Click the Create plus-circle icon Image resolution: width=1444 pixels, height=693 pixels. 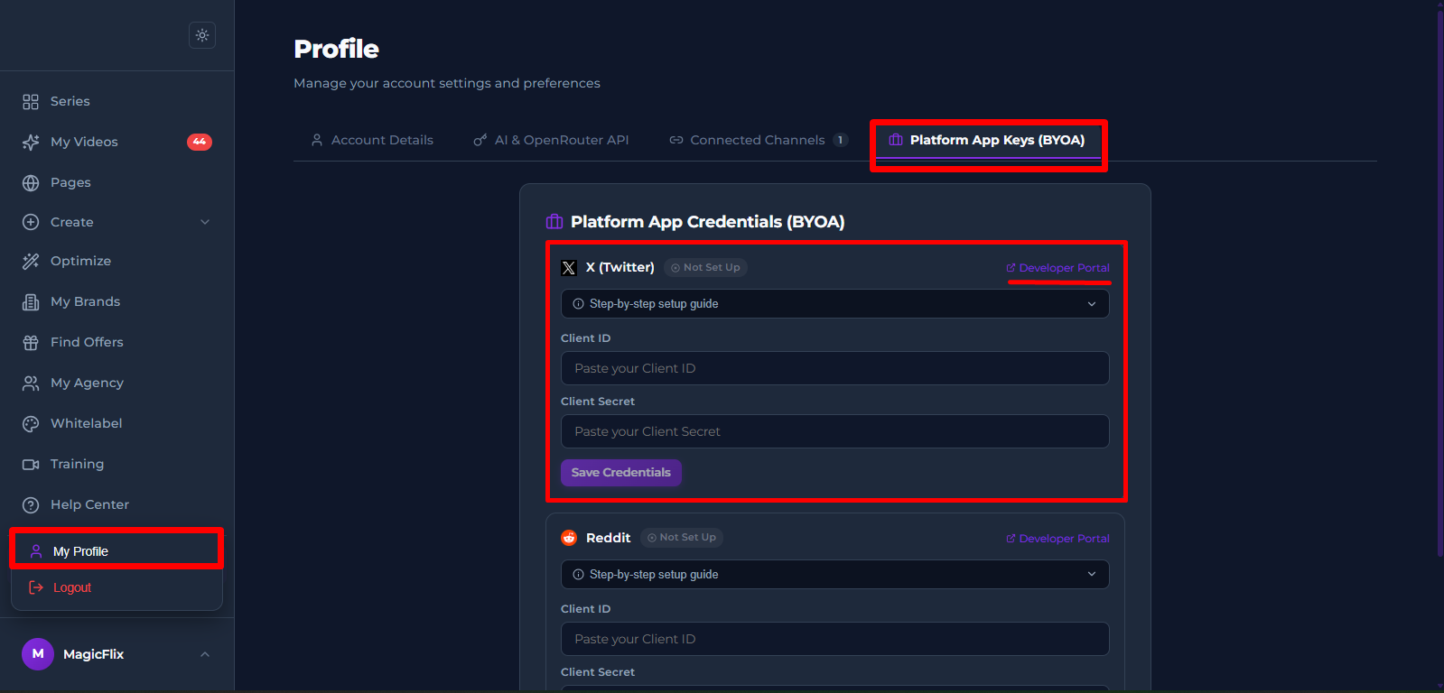coord(31,222)
